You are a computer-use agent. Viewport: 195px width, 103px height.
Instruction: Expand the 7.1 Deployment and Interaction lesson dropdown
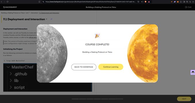click(46, 19)
